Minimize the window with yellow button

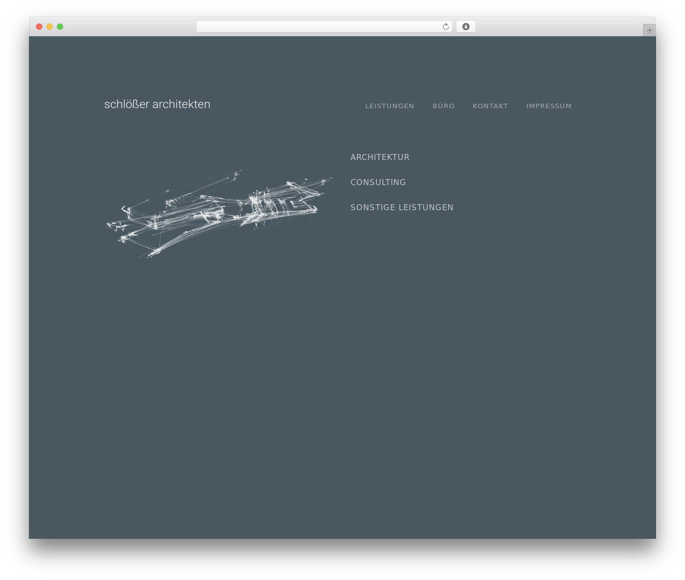tap(50, 27)
